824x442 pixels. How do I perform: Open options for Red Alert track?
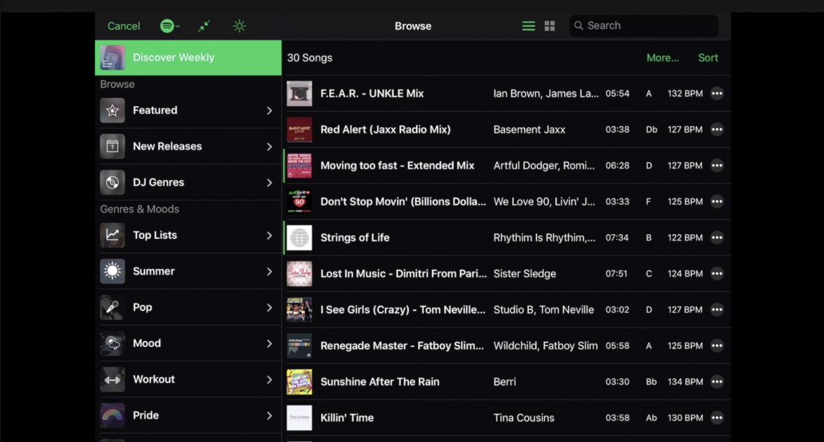point(717,129)
